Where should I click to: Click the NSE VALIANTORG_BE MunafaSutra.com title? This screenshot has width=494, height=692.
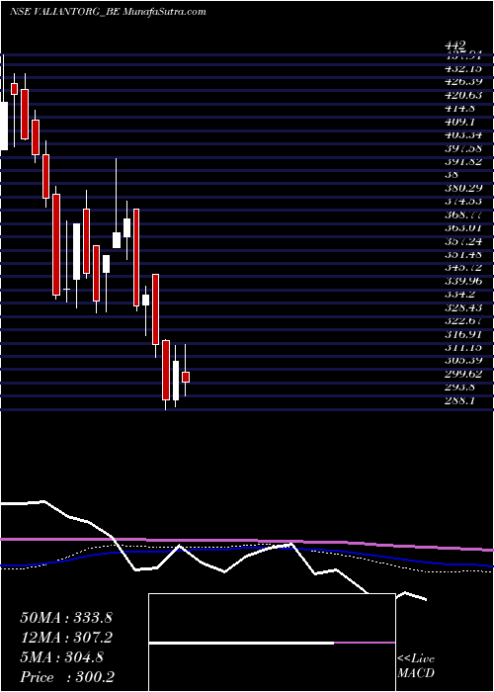108,12
